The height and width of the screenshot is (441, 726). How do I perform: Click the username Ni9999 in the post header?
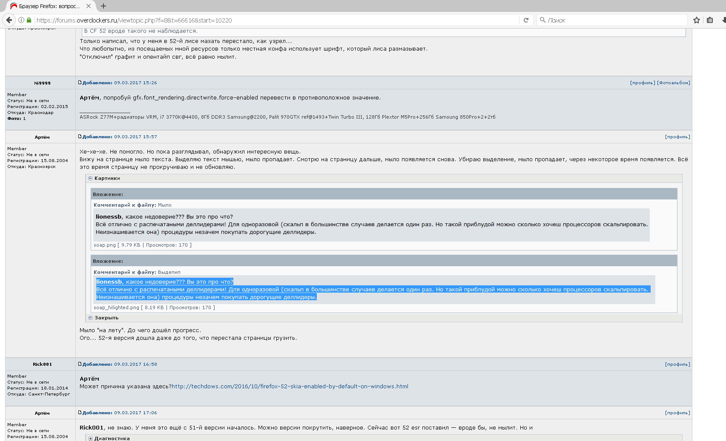click(x=42, y=83)
